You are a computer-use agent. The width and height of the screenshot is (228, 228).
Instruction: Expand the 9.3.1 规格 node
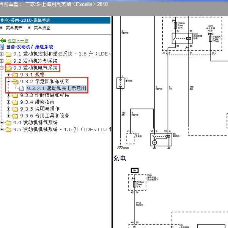(8, 74)
